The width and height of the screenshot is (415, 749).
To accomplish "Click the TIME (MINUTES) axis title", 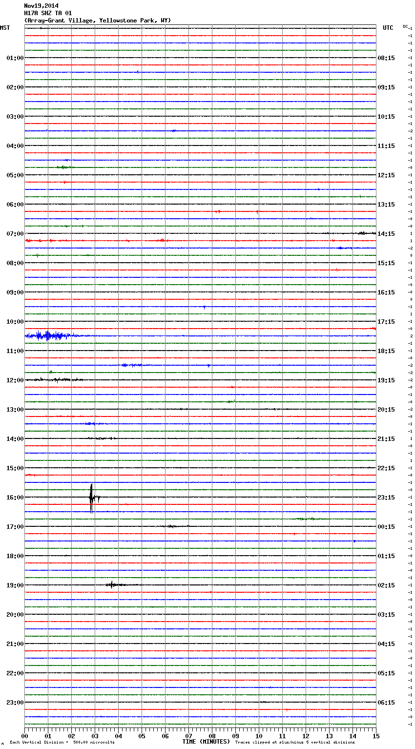I will click(x=206, y=742).
